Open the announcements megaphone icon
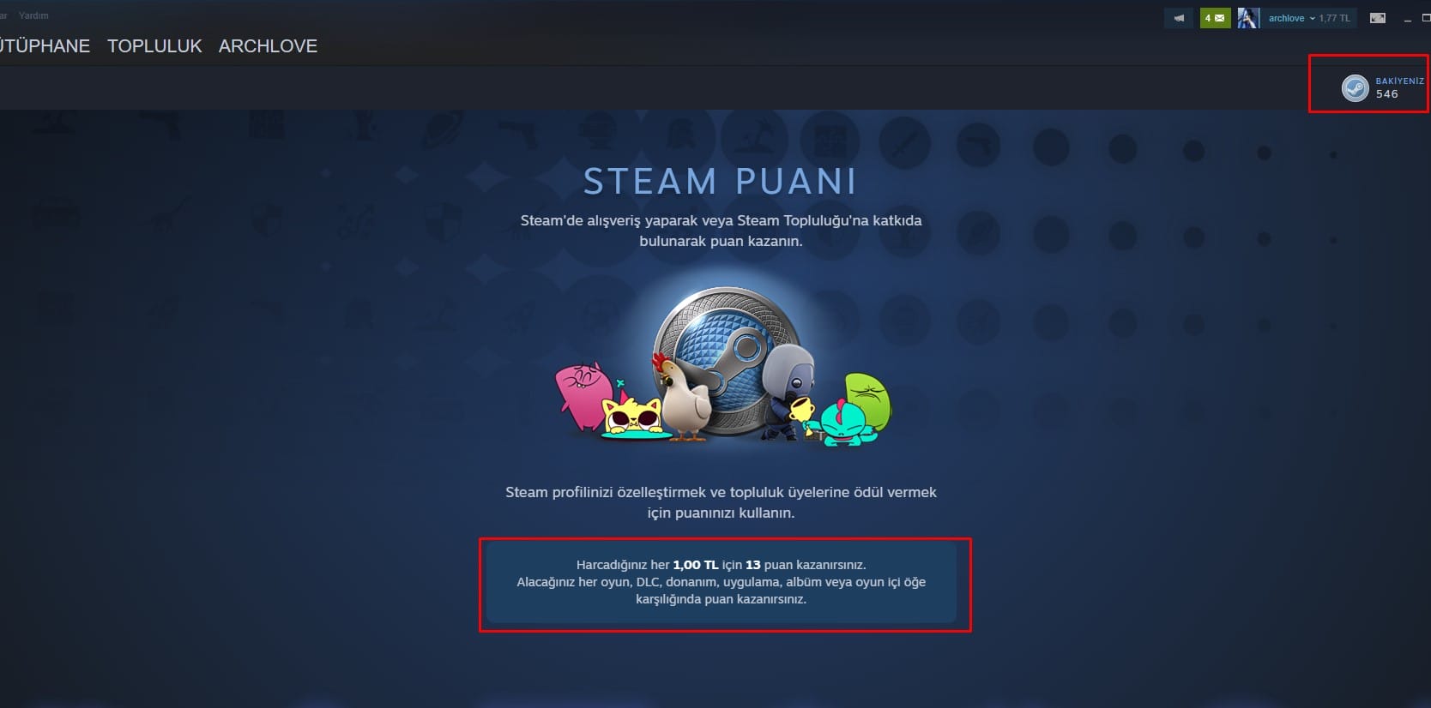The image size is (1431, 708). [x=1179, y=18]
